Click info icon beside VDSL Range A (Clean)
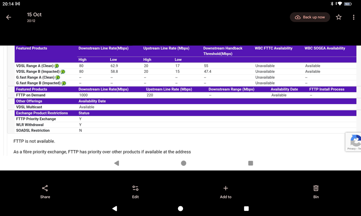 tap(57, 66)
